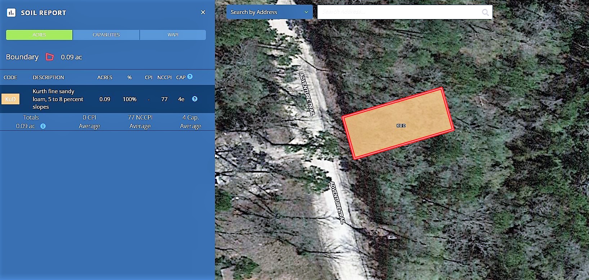Image resolution: width=589 pixels, height=280 pixels.
Task: Click the help icon in KuD row
Action: pos(195,99)
